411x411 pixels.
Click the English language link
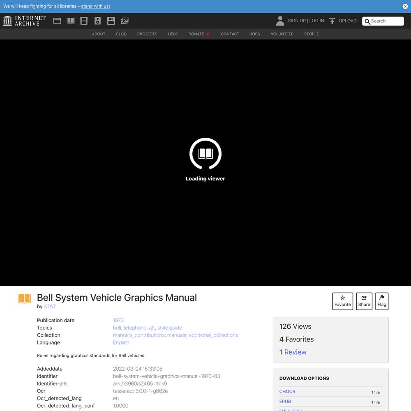click(x=121, y=342)
